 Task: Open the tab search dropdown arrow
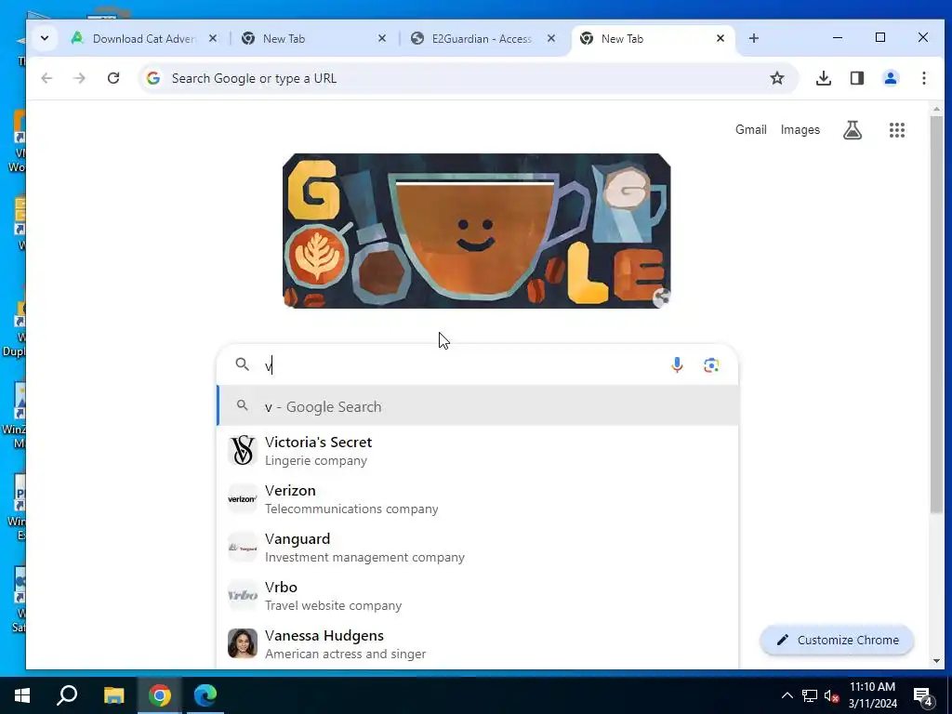[45, 38]
